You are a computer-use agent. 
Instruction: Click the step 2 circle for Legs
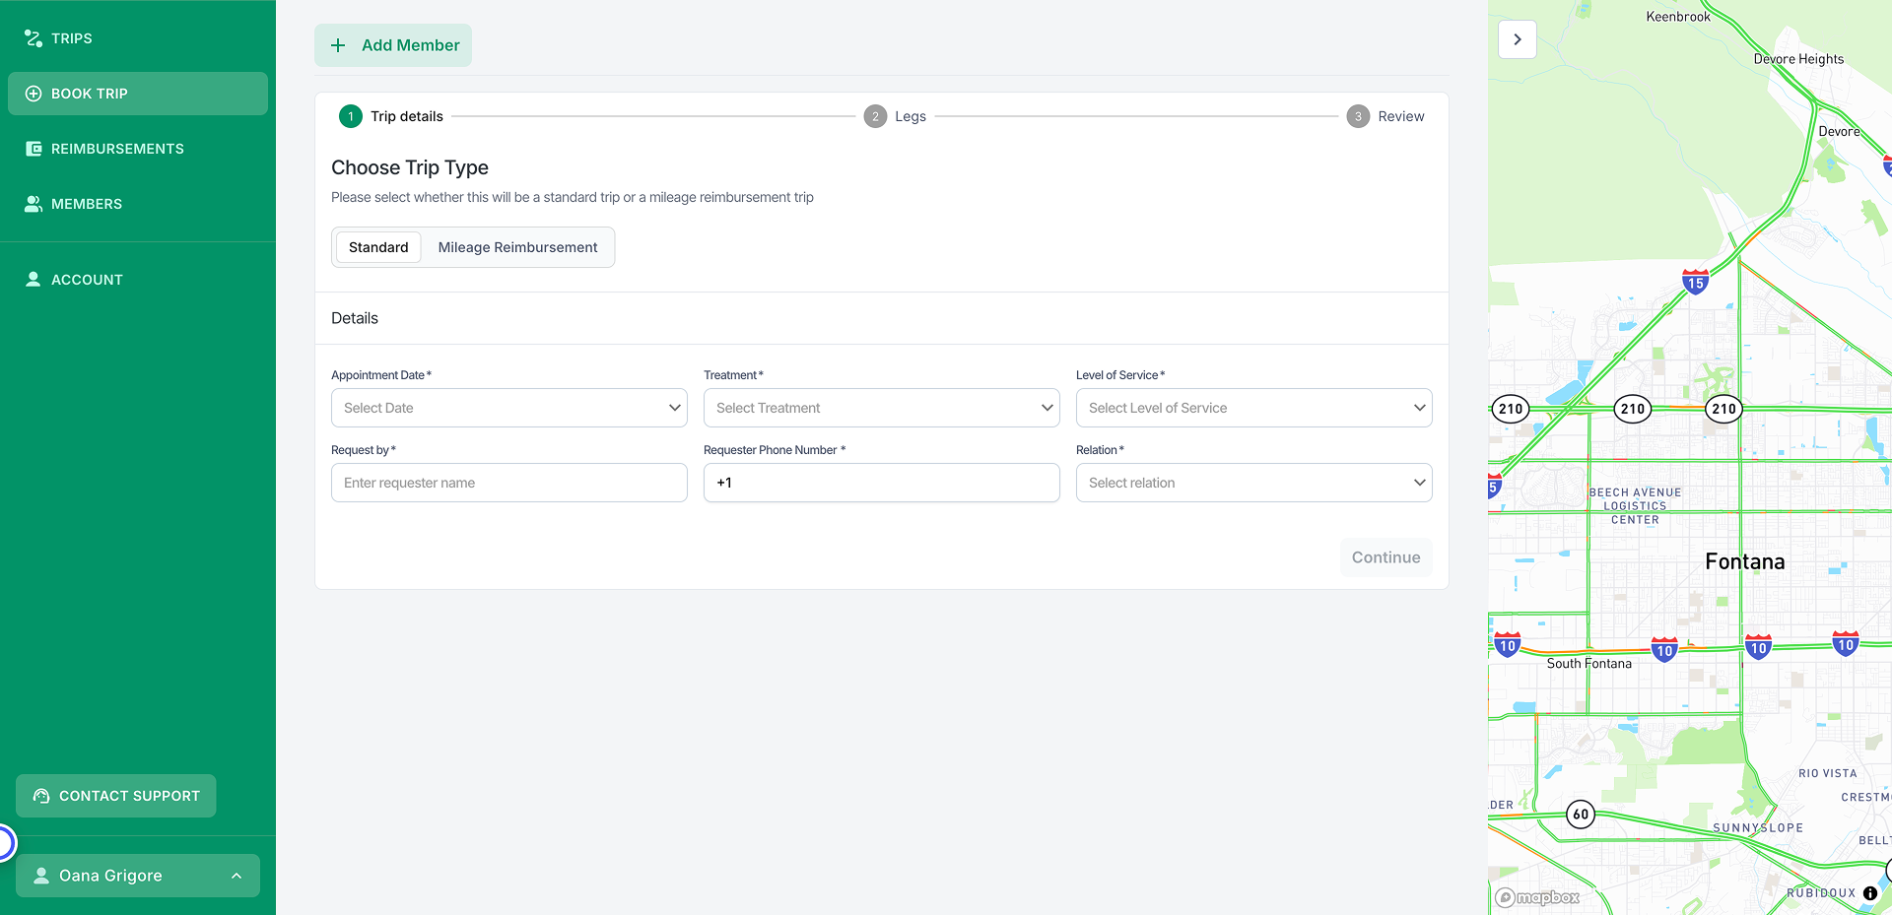pos(875,116)
